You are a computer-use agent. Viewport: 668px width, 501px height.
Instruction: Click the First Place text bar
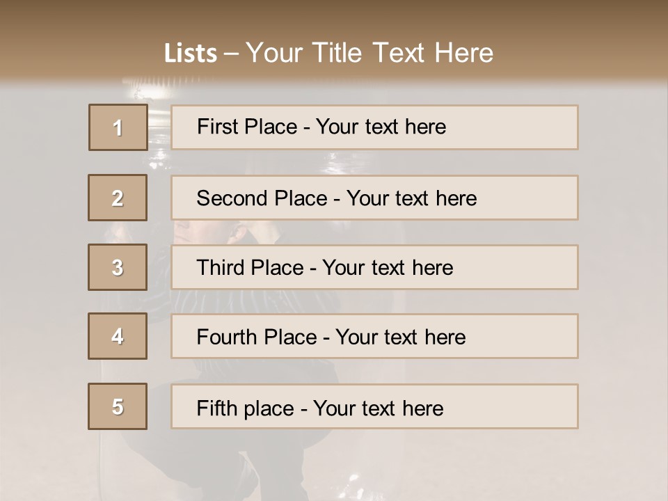click(x=374, y=127)
